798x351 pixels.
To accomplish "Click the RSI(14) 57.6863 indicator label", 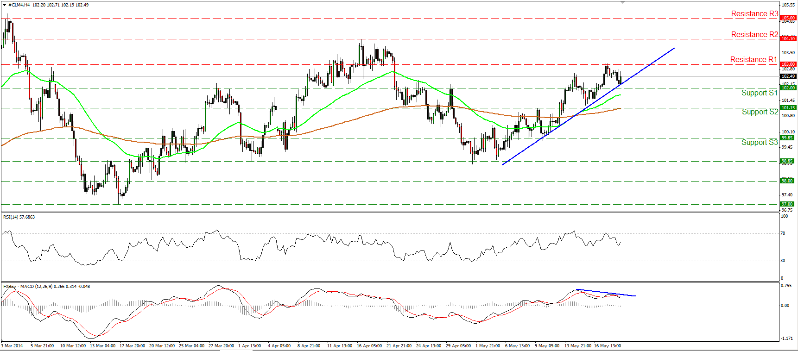I will [19, 217].
